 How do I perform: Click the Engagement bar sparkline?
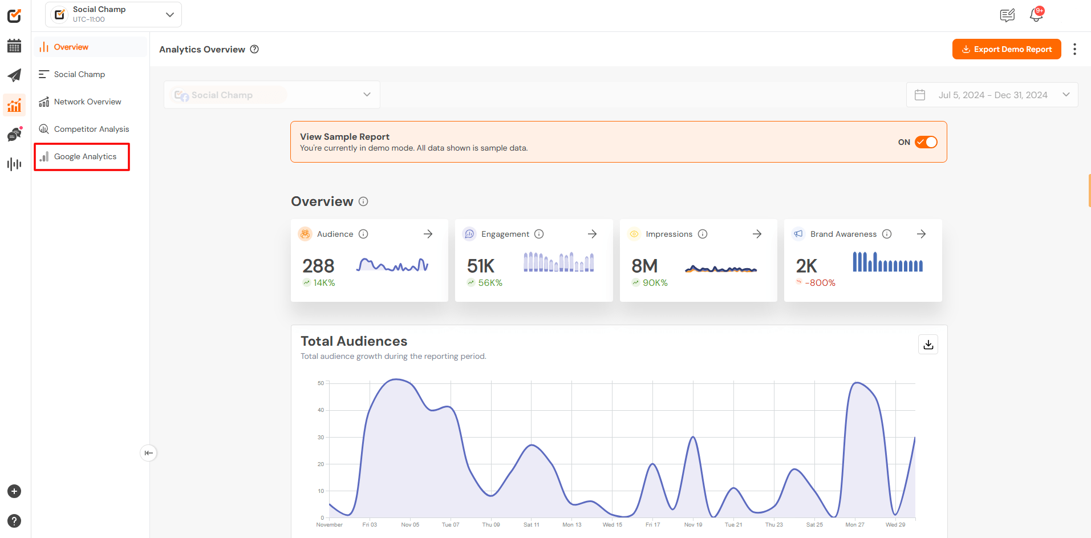click(559, 262)
